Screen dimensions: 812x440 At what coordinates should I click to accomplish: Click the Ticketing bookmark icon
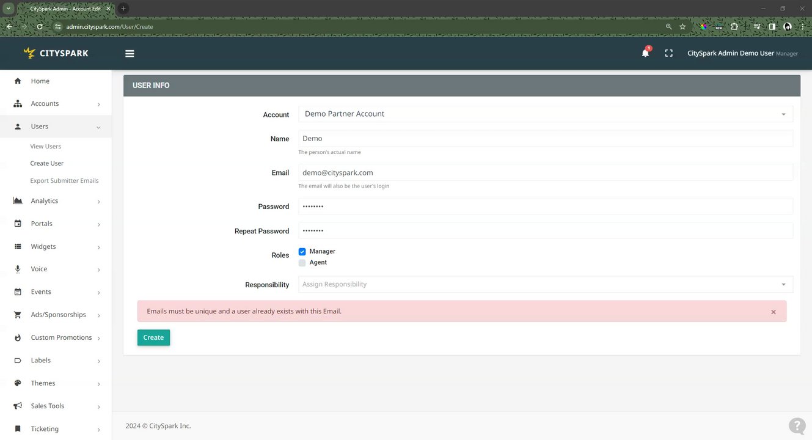(18, 429)
